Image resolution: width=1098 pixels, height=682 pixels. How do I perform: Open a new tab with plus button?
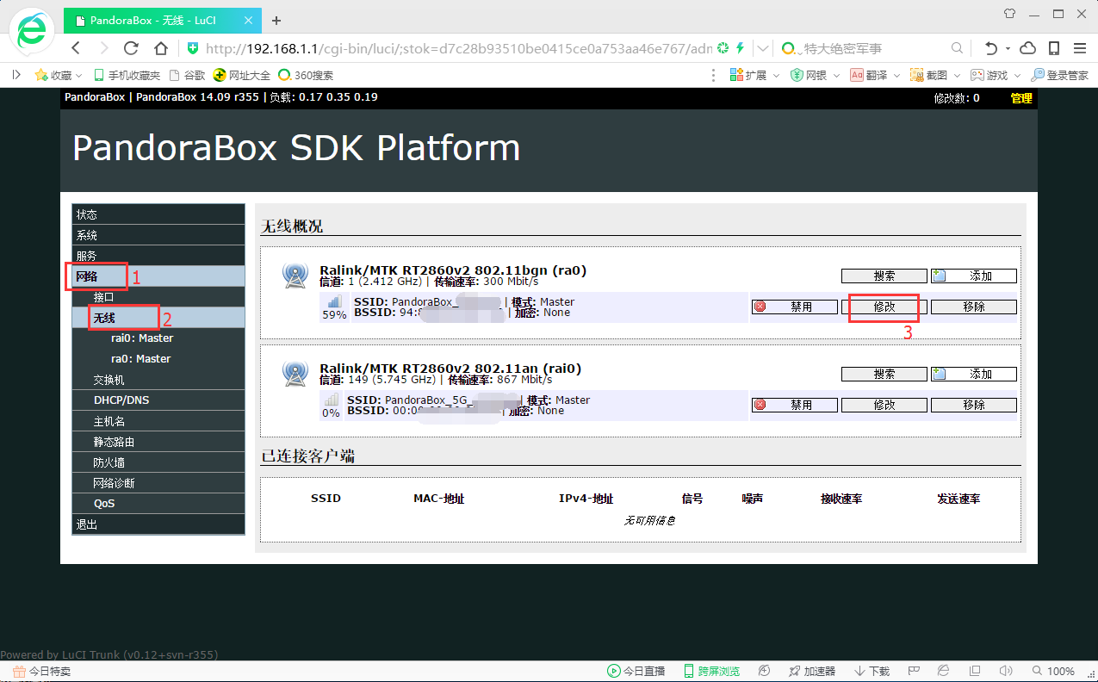coord(276,20)
